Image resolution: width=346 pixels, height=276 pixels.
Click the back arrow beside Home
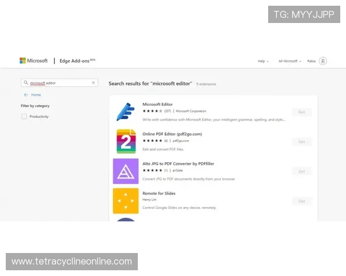click(26, 95)
